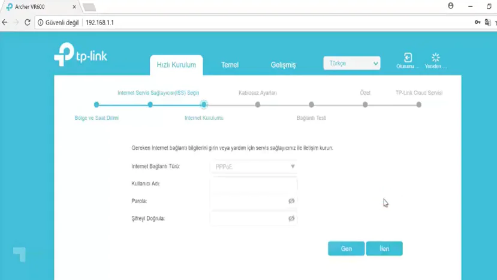Click the translate page icon
This screenshot has height=280, width=497.
click(x=488, y=22)
